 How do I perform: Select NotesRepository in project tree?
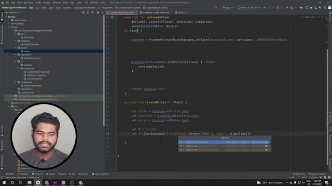point(31,58)
